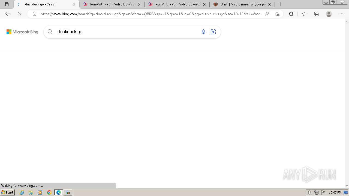Click the address bar URL
The width and height of the screenshot is (349, 196).
coord(151,14)
